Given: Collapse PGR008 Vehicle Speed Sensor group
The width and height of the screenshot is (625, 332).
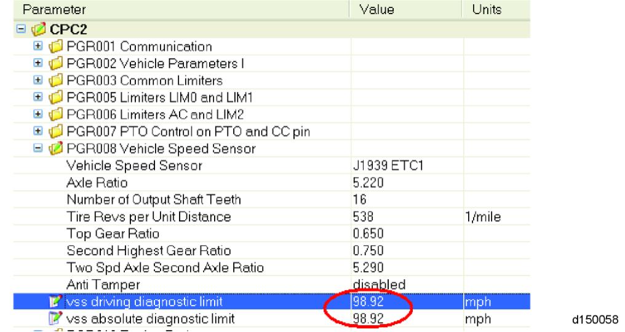Looking at the screenshot, I should point(38,148).
